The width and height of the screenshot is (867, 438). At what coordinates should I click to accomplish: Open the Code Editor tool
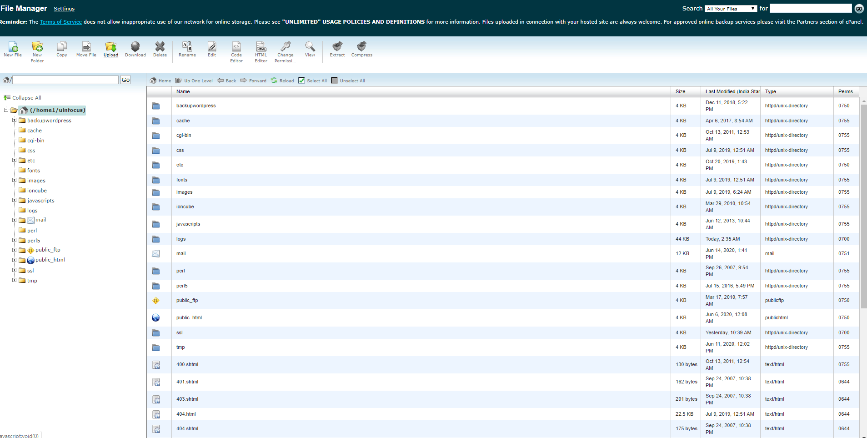coord(236,52)
